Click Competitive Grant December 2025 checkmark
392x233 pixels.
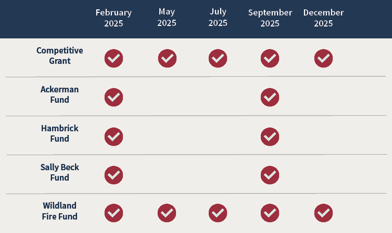tap(323, 58)
